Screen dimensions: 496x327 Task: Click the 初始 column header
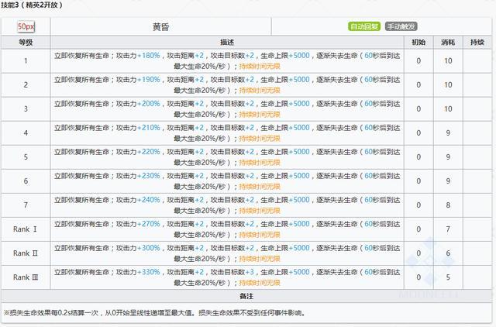[x=418, y=43]
